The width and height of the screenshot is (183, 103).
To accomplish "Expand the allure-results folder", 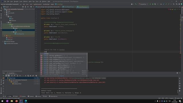I will (5, 13).
